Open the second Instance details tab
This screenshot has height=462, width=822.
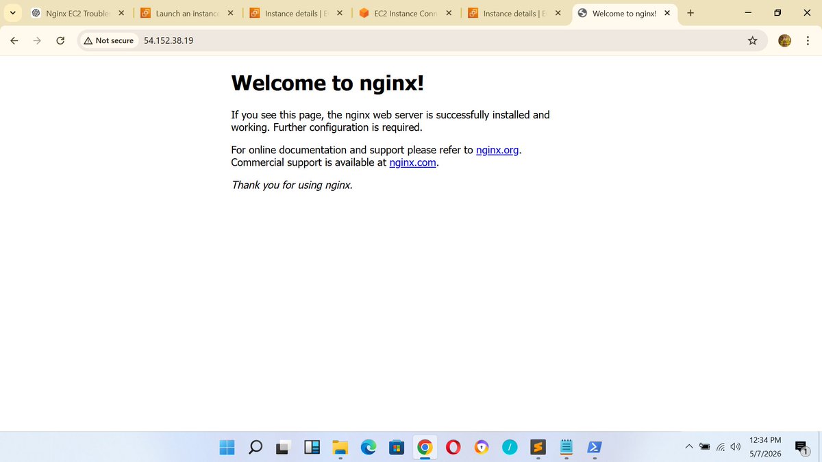tap(514, 13)
